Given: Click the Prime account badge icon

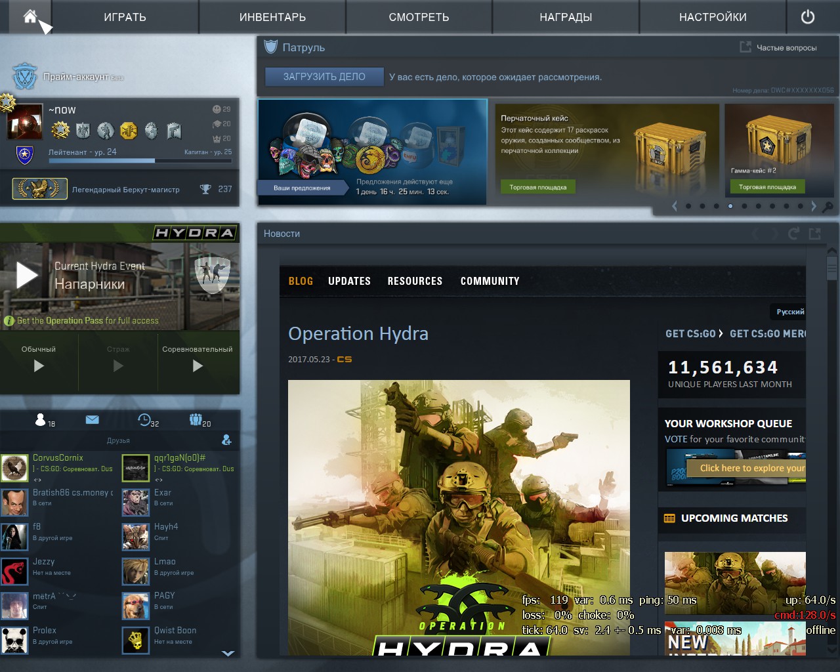Looking at the screenshot, I should pyautogui.click(x=25, y=77).
